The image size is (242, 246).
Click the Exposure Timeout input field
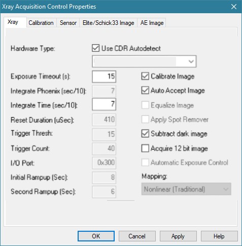point(104,76)
